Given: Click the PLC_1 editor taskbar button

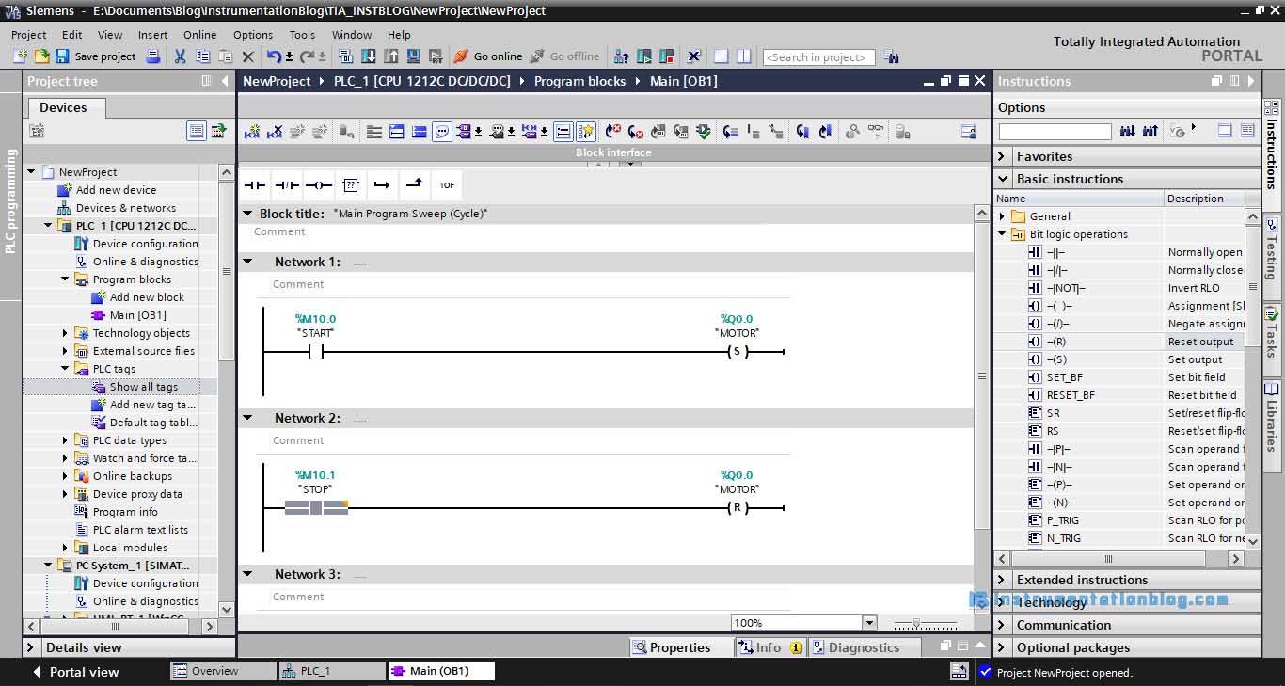Looking at the screenshot, I should click(332, 671).
